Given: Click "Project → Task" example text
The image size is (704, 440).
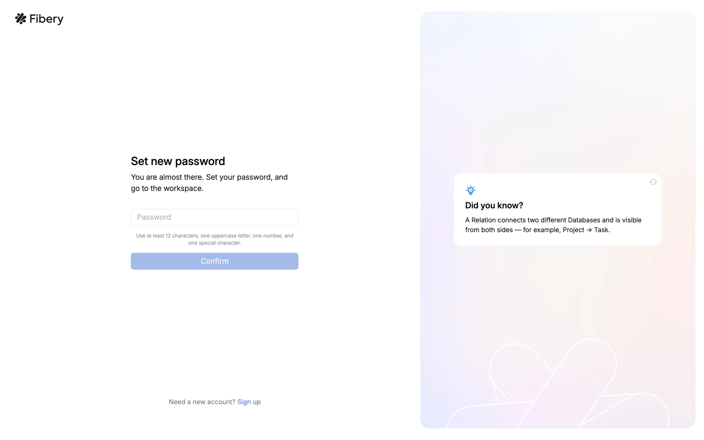Looking at the screenshot, I should click(x=586, y=230).
